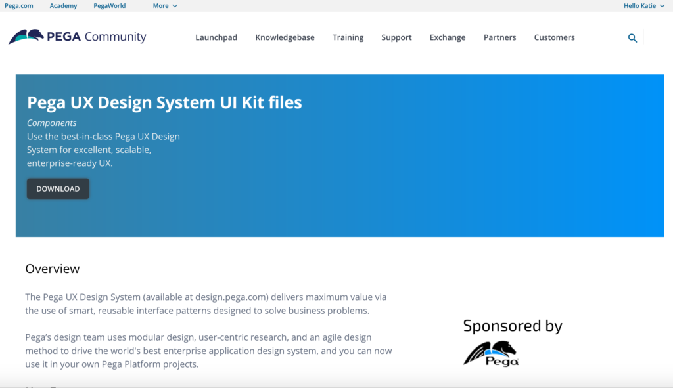Select Partners in the navigation
The image size is (673, 388).
499,37
